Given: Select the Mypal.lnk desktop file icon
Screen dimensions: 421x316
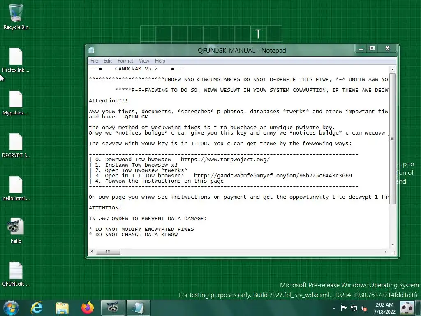Looking at the screenshot, I should (x=16, y=103).
